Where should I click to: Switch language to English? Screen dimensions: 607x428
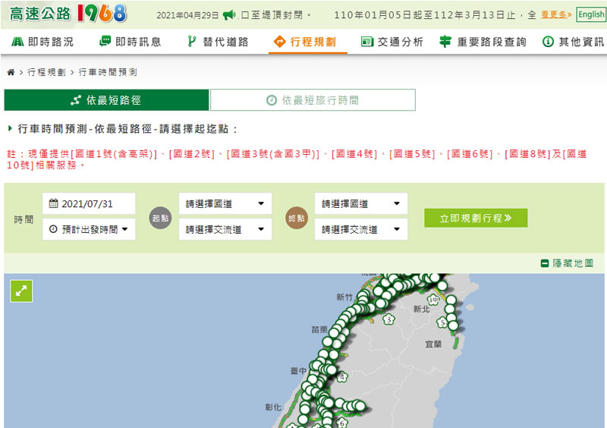(x=591, y=15)
